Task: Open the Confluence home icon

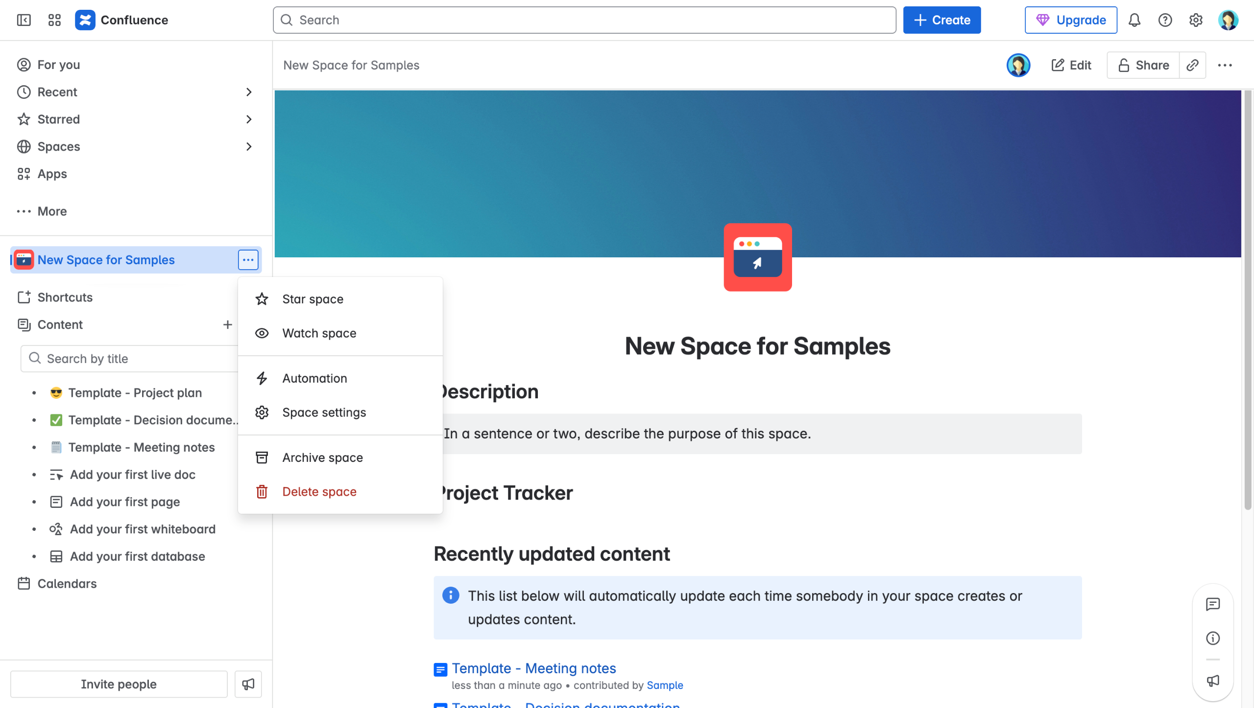Action: point(85,20)
